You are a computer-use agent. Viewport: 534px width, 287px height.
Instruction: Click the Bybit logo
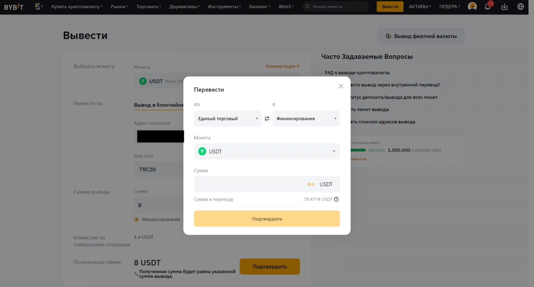point(14,6)
